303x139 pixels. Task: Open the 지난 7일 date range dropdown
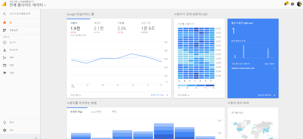coord(76,95)
